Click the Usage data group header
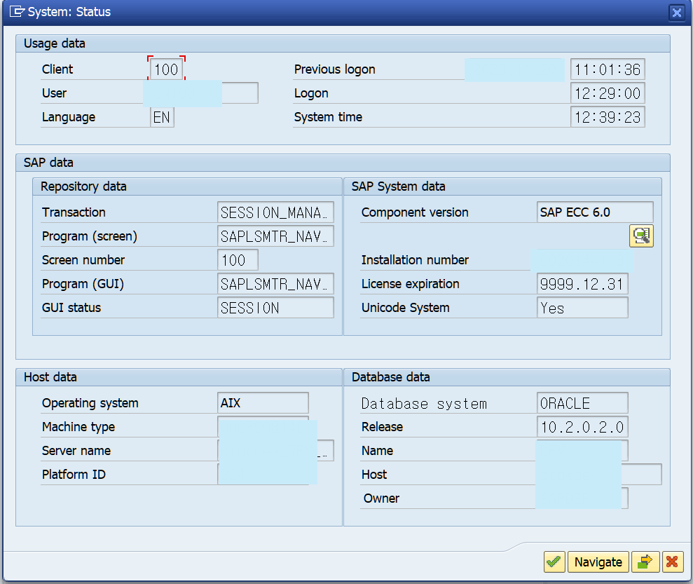Image resolution: width=693 pixels, height=584 pixels. pyautogui.click(x=343, y=43)
